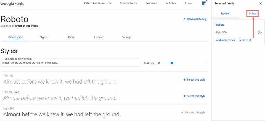Remove Light 300 using minus circle icon
The height and width of the screenshot is (121, 265).
click(259, 32)
